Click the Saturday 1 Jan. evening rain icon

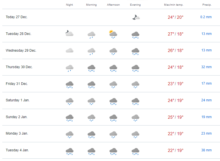[135, 101]
